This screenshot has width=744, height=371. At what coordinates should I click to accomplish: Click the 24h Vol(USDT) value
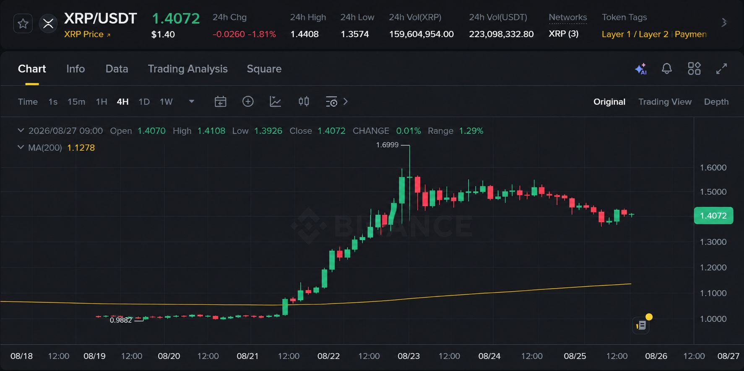501,34
